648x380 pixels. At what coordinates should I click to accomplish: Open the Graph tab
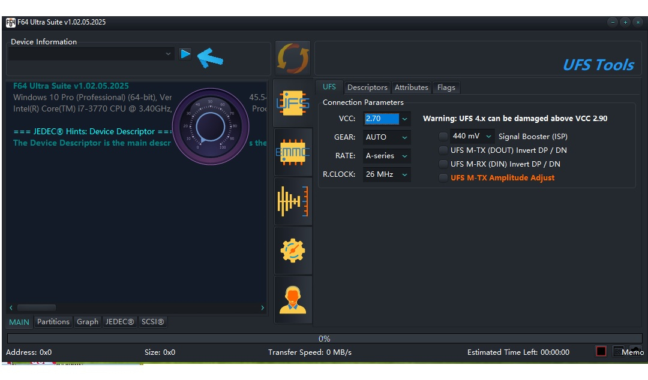[x=88, y=322]
